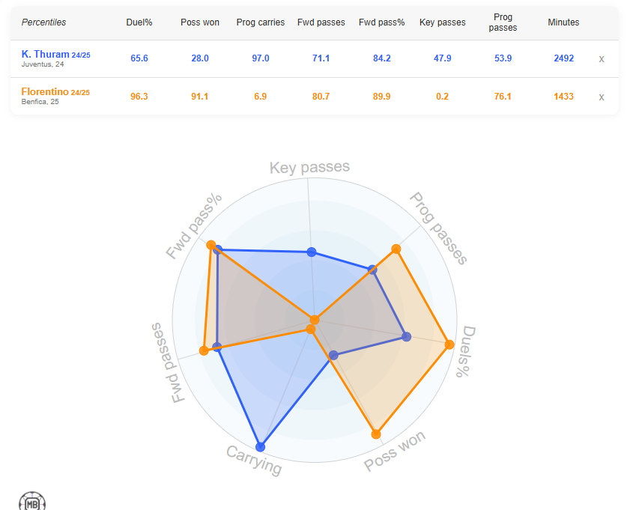The height and width of the screenshot is (510, 627).
Task: Sort by Poss won column header
Action: pos(200,22)
